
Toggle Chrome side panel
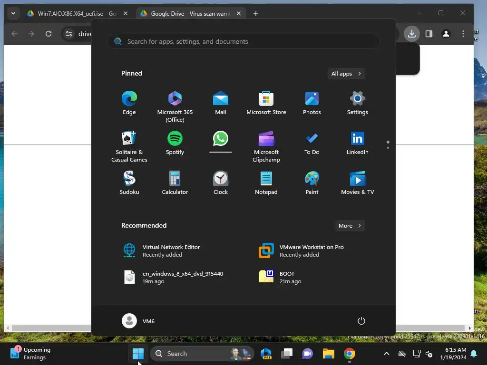[429, 34]
